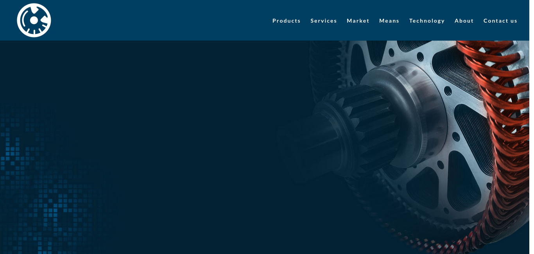The image size is (534, 254).
Task: Click the Contact us link
Action: [x=500, y=21]
